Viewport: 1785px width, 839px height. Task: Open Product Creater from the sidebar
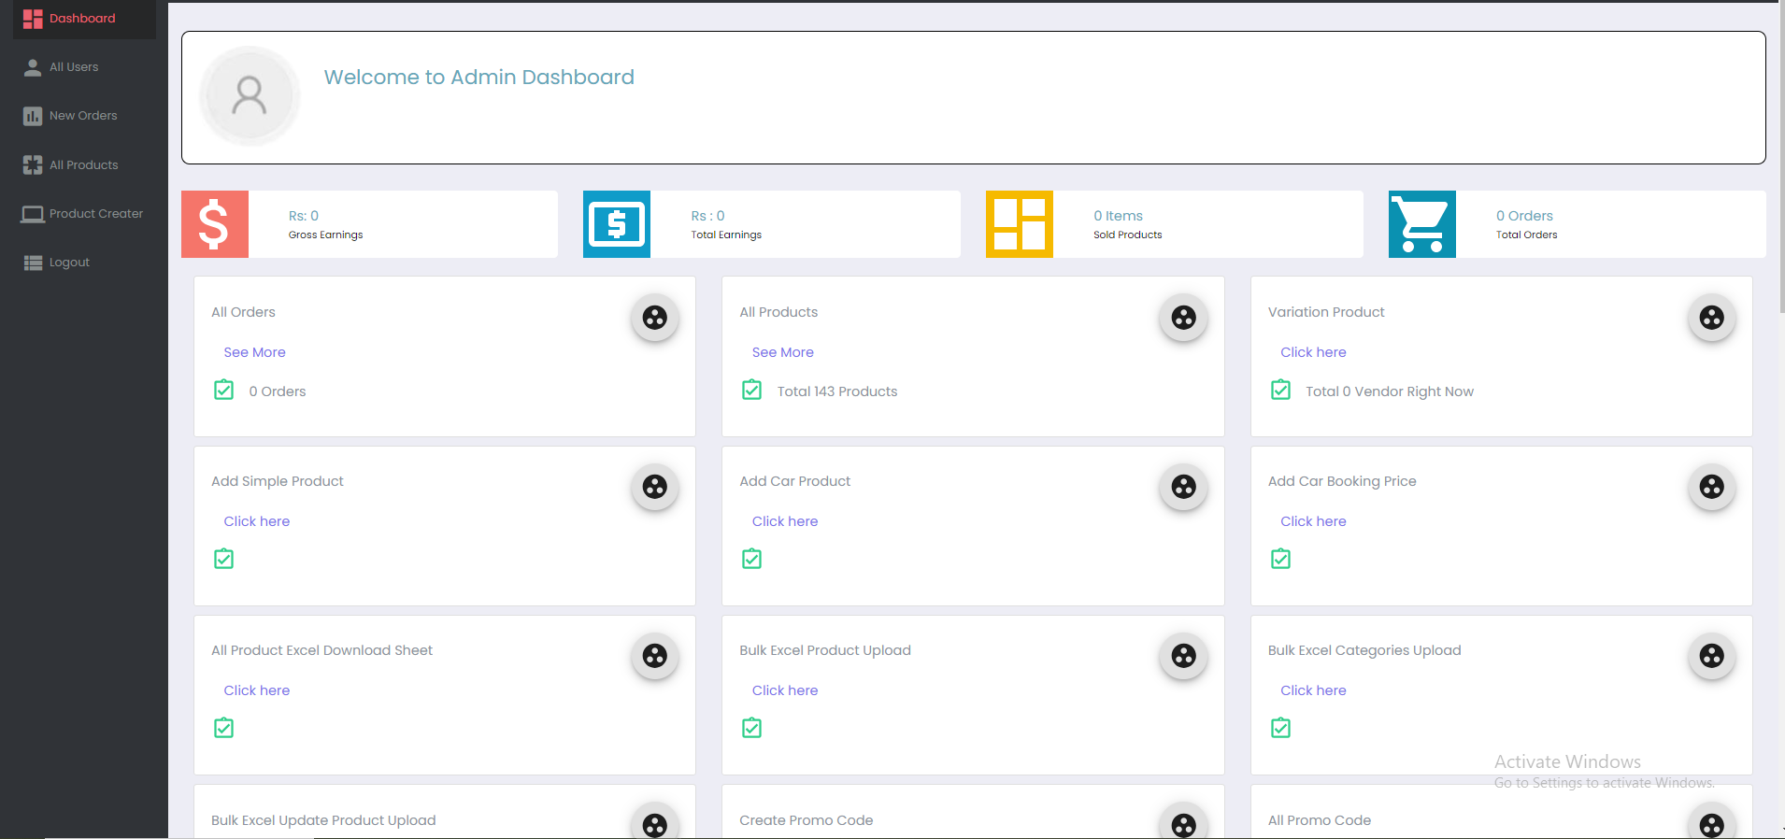(x=95, y=214)
